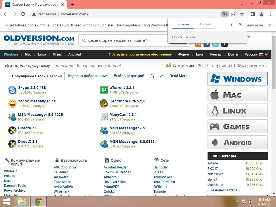The image size is (276, 207).
Task: Open the Chrome profile avatar
Action: tap(261, 14)
